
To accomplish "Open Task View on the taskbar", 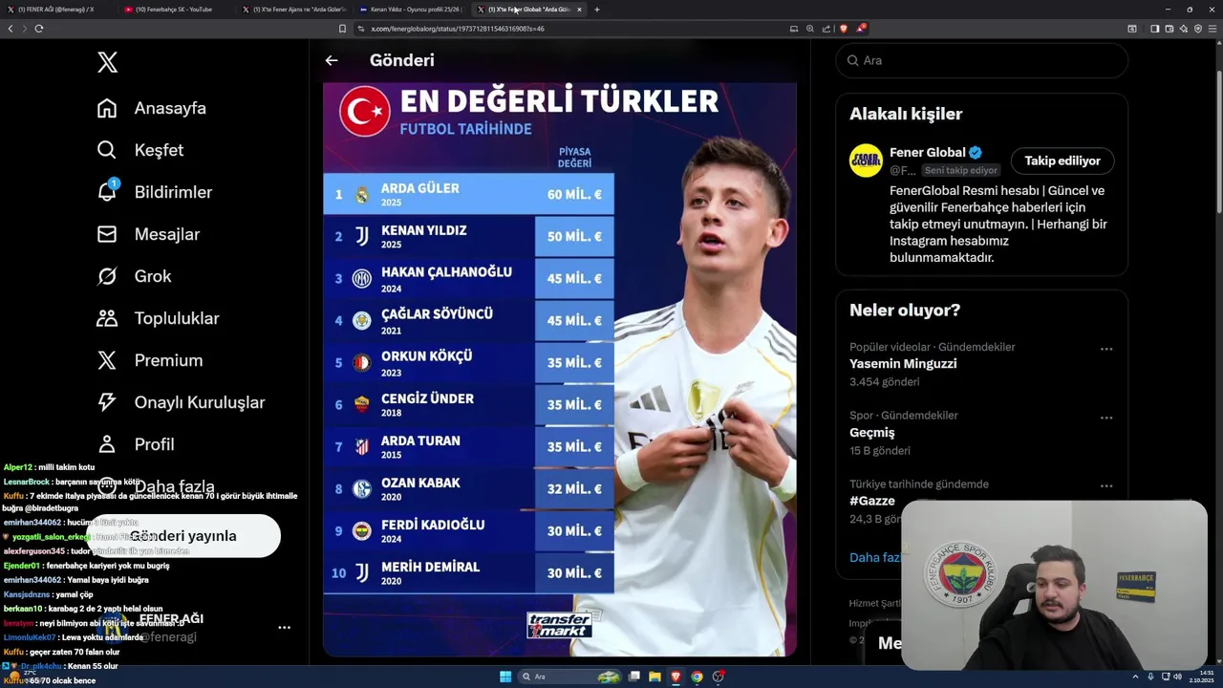I will [634, 677].
